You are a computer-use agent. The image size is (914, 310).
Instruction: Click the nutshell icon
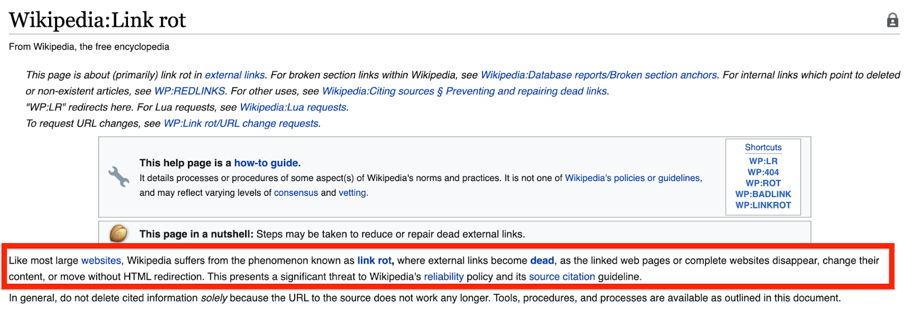coord(119,233)
